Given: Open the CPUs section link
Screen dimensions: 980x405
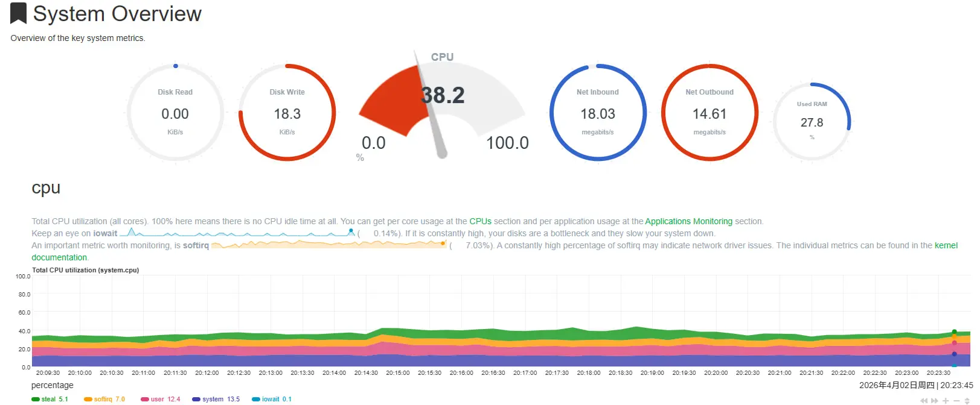Looking at the screenshot, I should click(480, 221).
